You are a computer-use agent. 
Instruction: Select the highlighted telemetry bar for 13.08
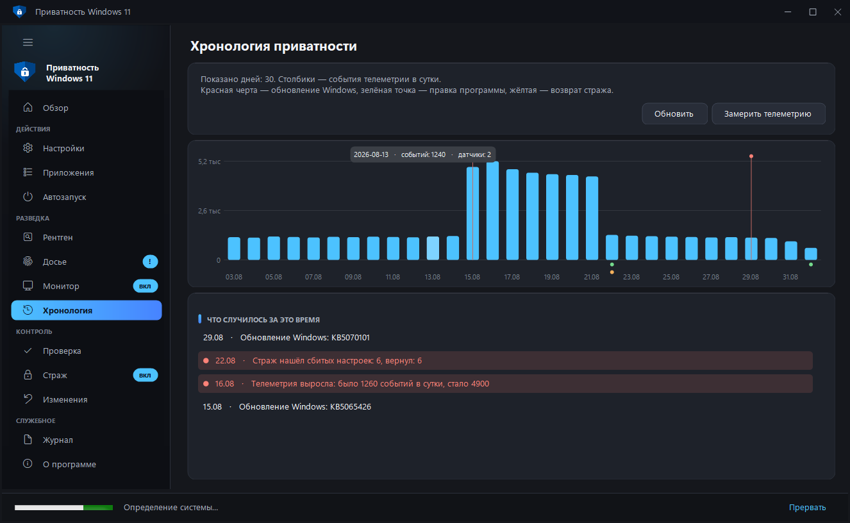(x=433, y=248)
